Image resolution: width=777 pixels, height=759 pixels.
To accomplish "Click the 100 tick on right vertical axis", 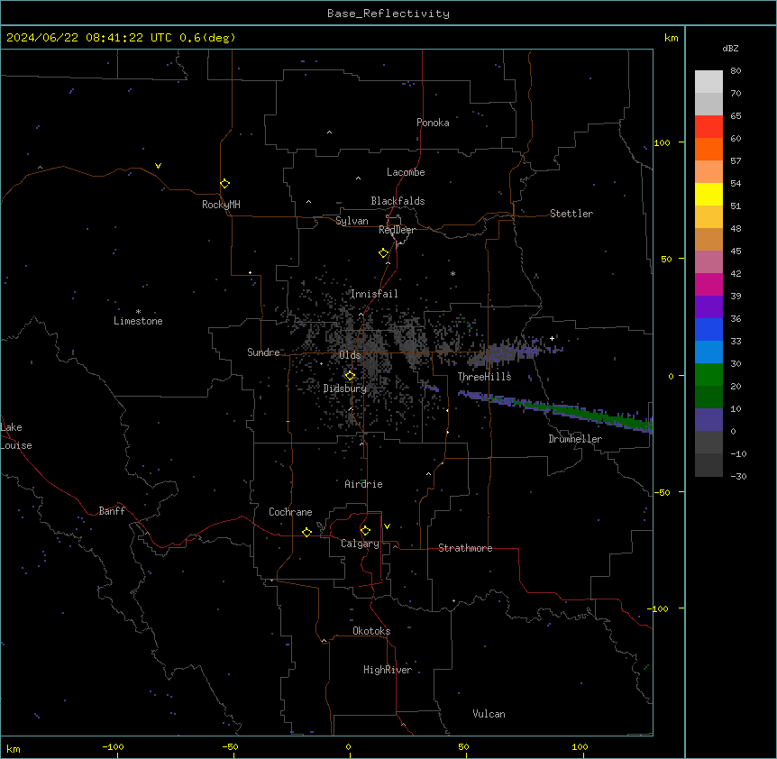I will [662, 142].
